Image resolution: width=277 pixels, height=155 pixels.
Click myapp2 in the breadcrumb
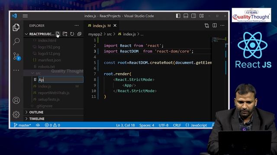click(x=95, y=34)
